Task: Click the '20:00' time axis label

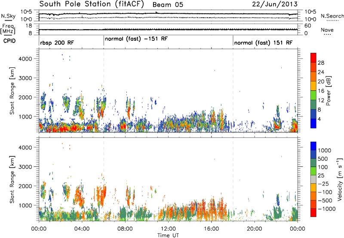Action: (x=254, y=229)
